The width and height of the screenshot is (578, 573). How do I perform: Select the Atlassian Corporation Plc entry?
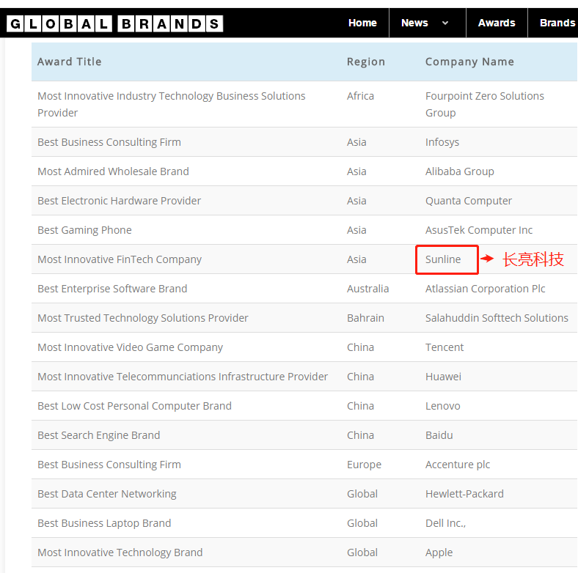(485, 289)
